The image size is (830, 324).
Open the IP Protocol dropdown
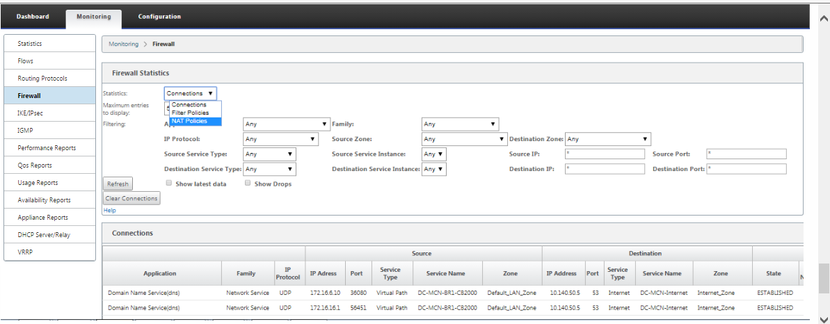pos(280,139)
